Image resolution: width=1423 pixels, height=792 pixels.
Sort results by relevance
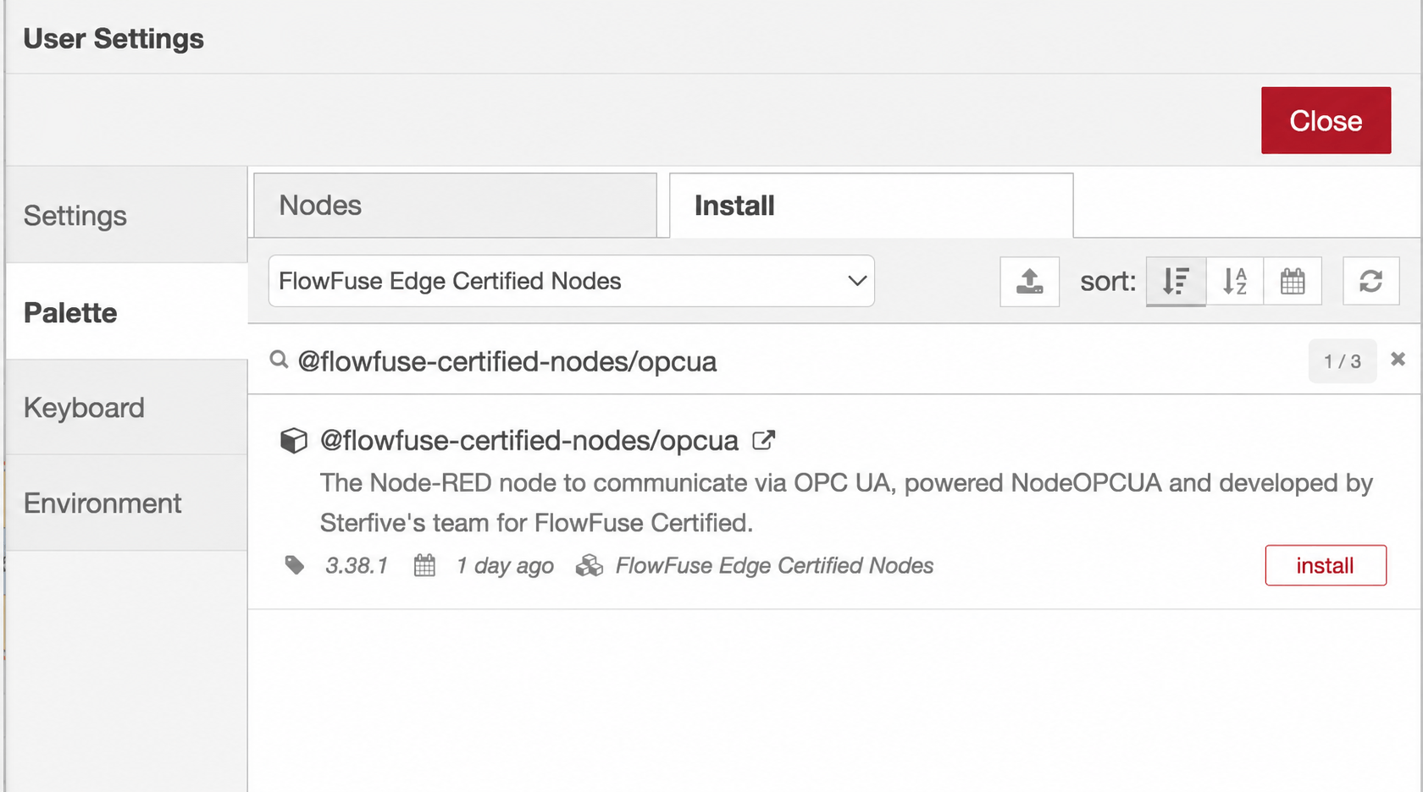(x=1176, y=281)
